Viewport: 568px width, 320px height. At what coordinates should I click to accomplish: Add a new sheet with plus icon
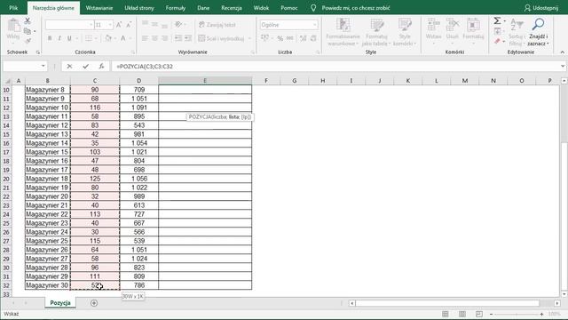click(x=94, y=303)
